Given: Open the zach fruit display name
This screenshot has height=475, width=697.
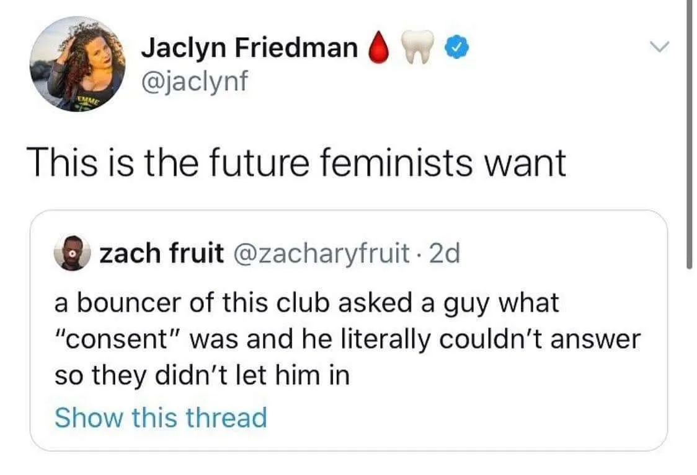Looking at the screenshot, I should point(161,253).
